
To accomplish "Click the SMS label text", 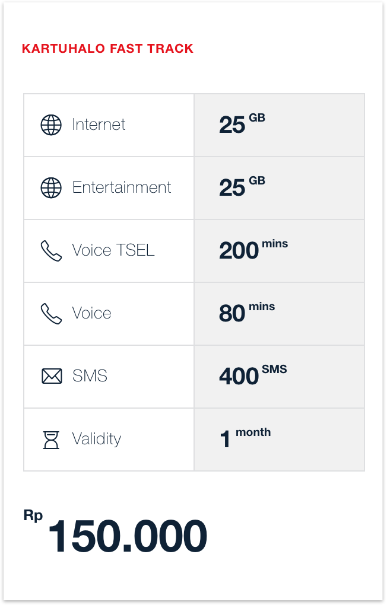I will pos(90,376).
